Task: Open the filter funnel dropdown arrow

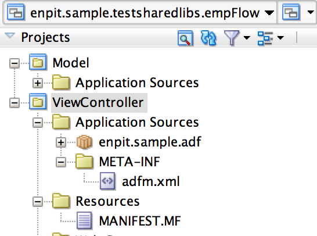Action: point(247,38)
